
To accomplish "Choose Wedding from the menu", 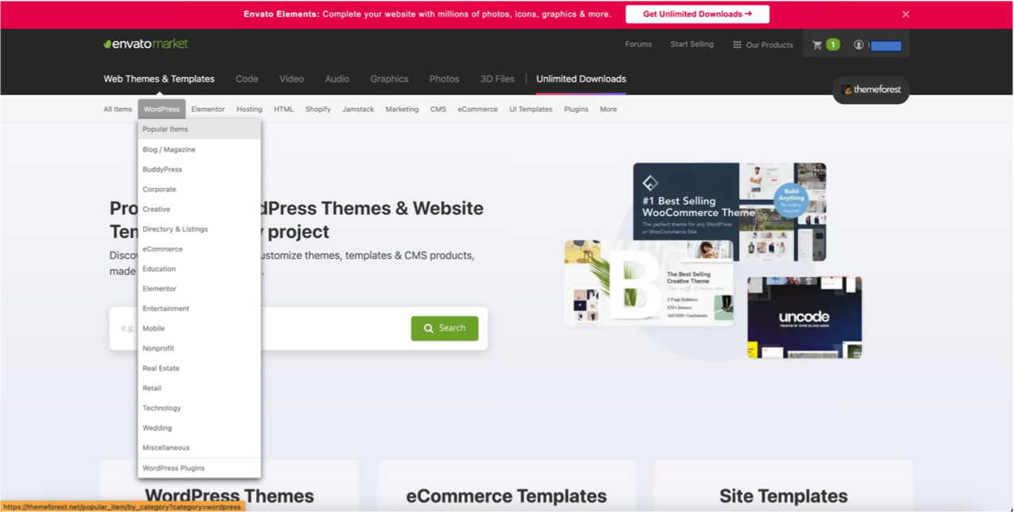I will pos(199,427).
